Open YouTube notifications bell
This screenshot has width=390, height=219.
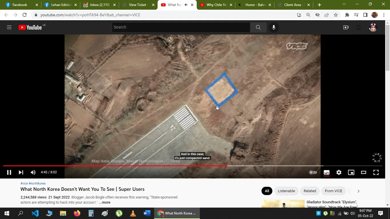(359, 27)
